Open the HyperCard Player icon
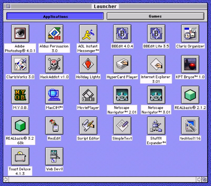The height and width of the screenshot is (186, 211). click(x=122, y=64)
